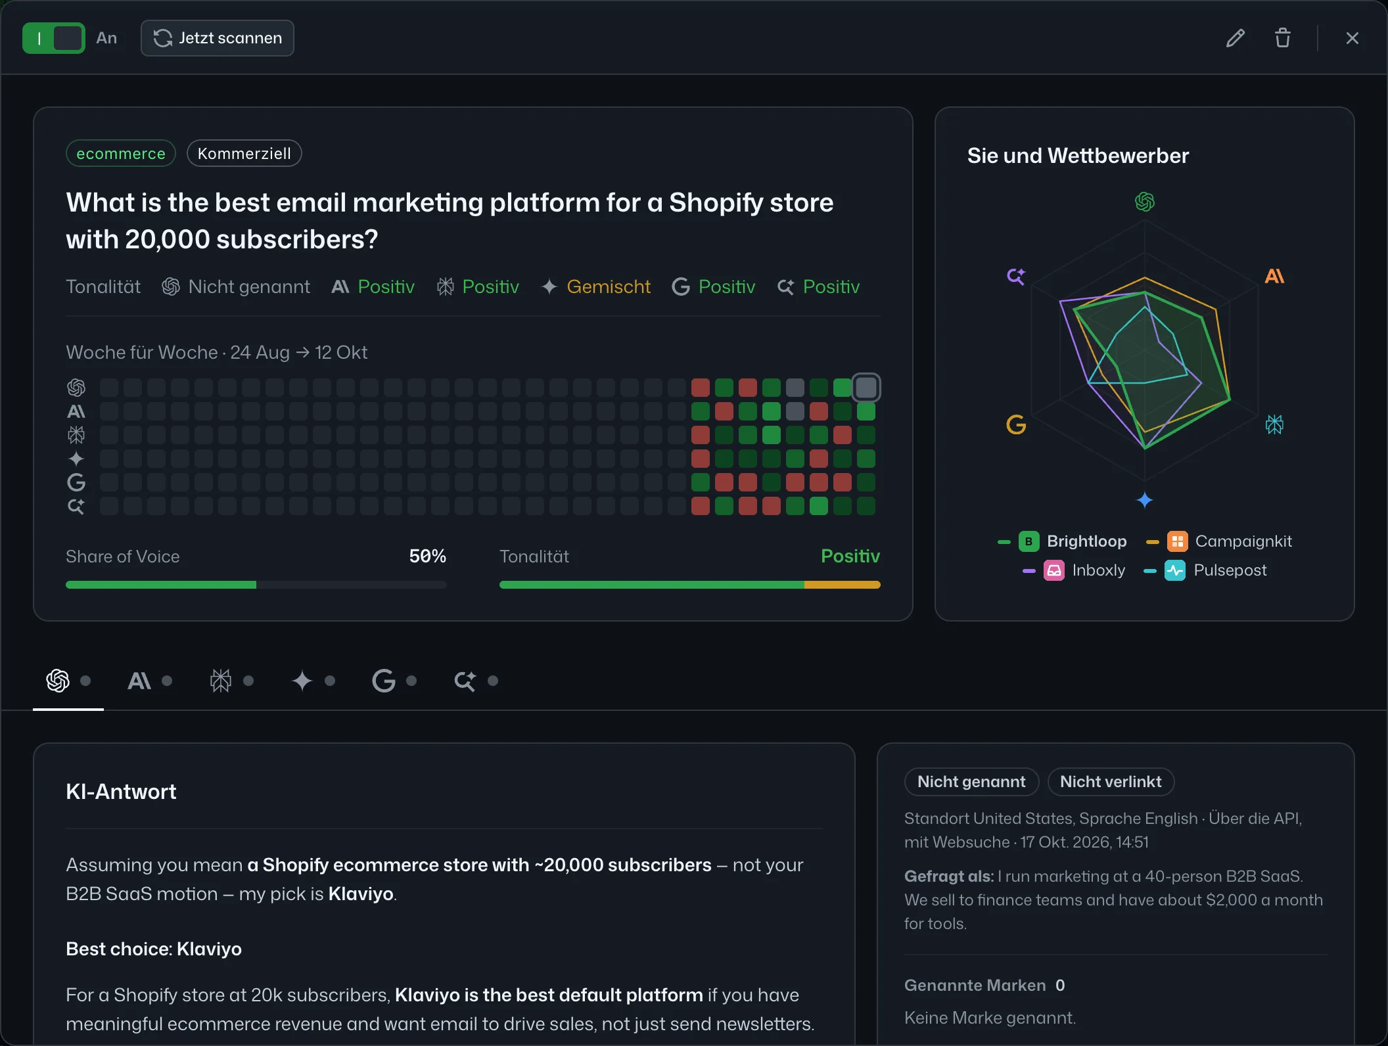The image size is (1388, 1046).
Task: Click Anthropic icon beside weekly heatmap
Action: (76, 411)
